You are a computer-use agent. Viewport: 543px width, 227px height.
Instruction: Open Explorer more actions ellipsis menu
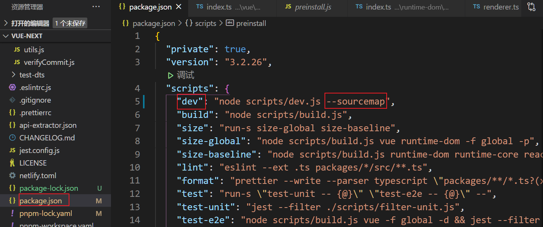96,7
